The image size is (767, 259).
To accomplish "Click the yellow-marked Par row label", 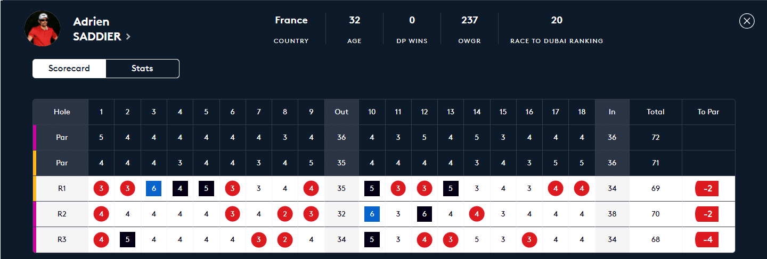I will [62, 163].
